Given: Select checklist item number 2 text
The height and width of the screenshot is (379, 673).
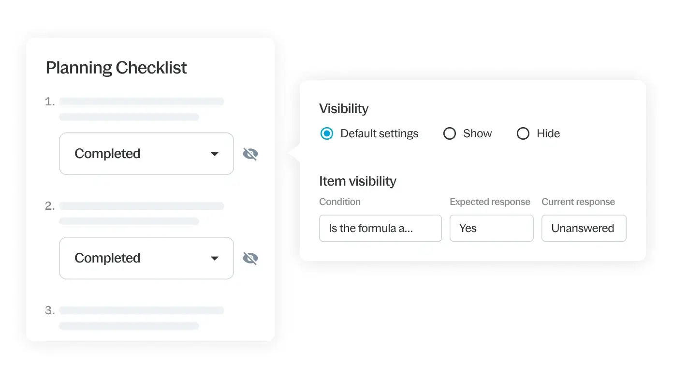Looking at the screenshot, I should (141, 206).
